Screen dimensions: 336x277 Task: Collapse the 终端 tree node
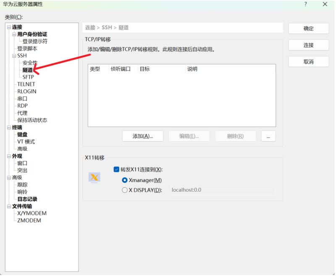(x=9, y=127)
